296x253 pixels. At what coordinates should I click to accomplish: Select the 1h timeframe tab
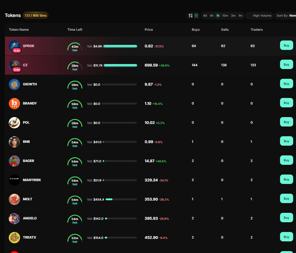click(x=218, y=15)
